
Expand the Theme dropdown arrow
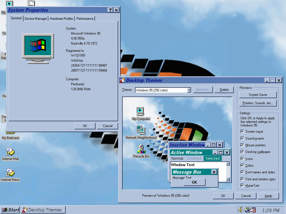click(189, 90)
